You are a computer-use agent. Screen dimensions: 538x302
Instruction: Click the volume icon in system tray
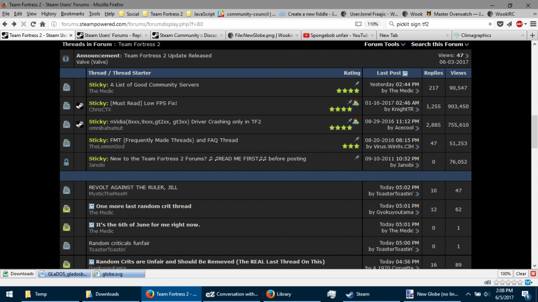486,294
